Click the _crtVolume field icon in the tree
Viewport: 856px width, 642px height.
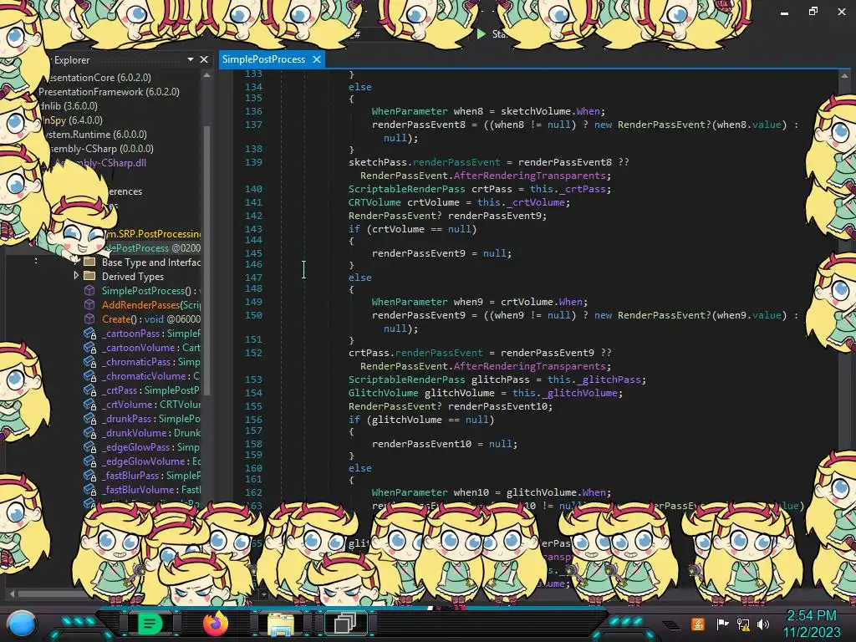(89, 404)
